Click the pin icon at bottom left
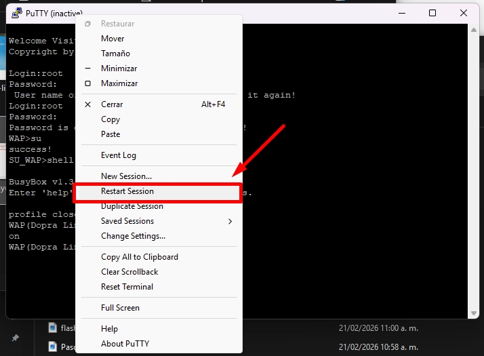Image resolution: width=484 pixels, height=356 pixels. [x=16, y=338]
